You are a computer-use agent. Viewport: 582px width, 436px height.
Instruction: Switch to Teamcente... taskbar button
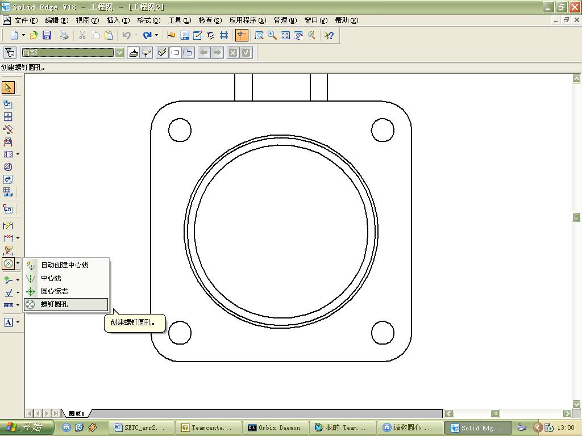coord(209,428)
